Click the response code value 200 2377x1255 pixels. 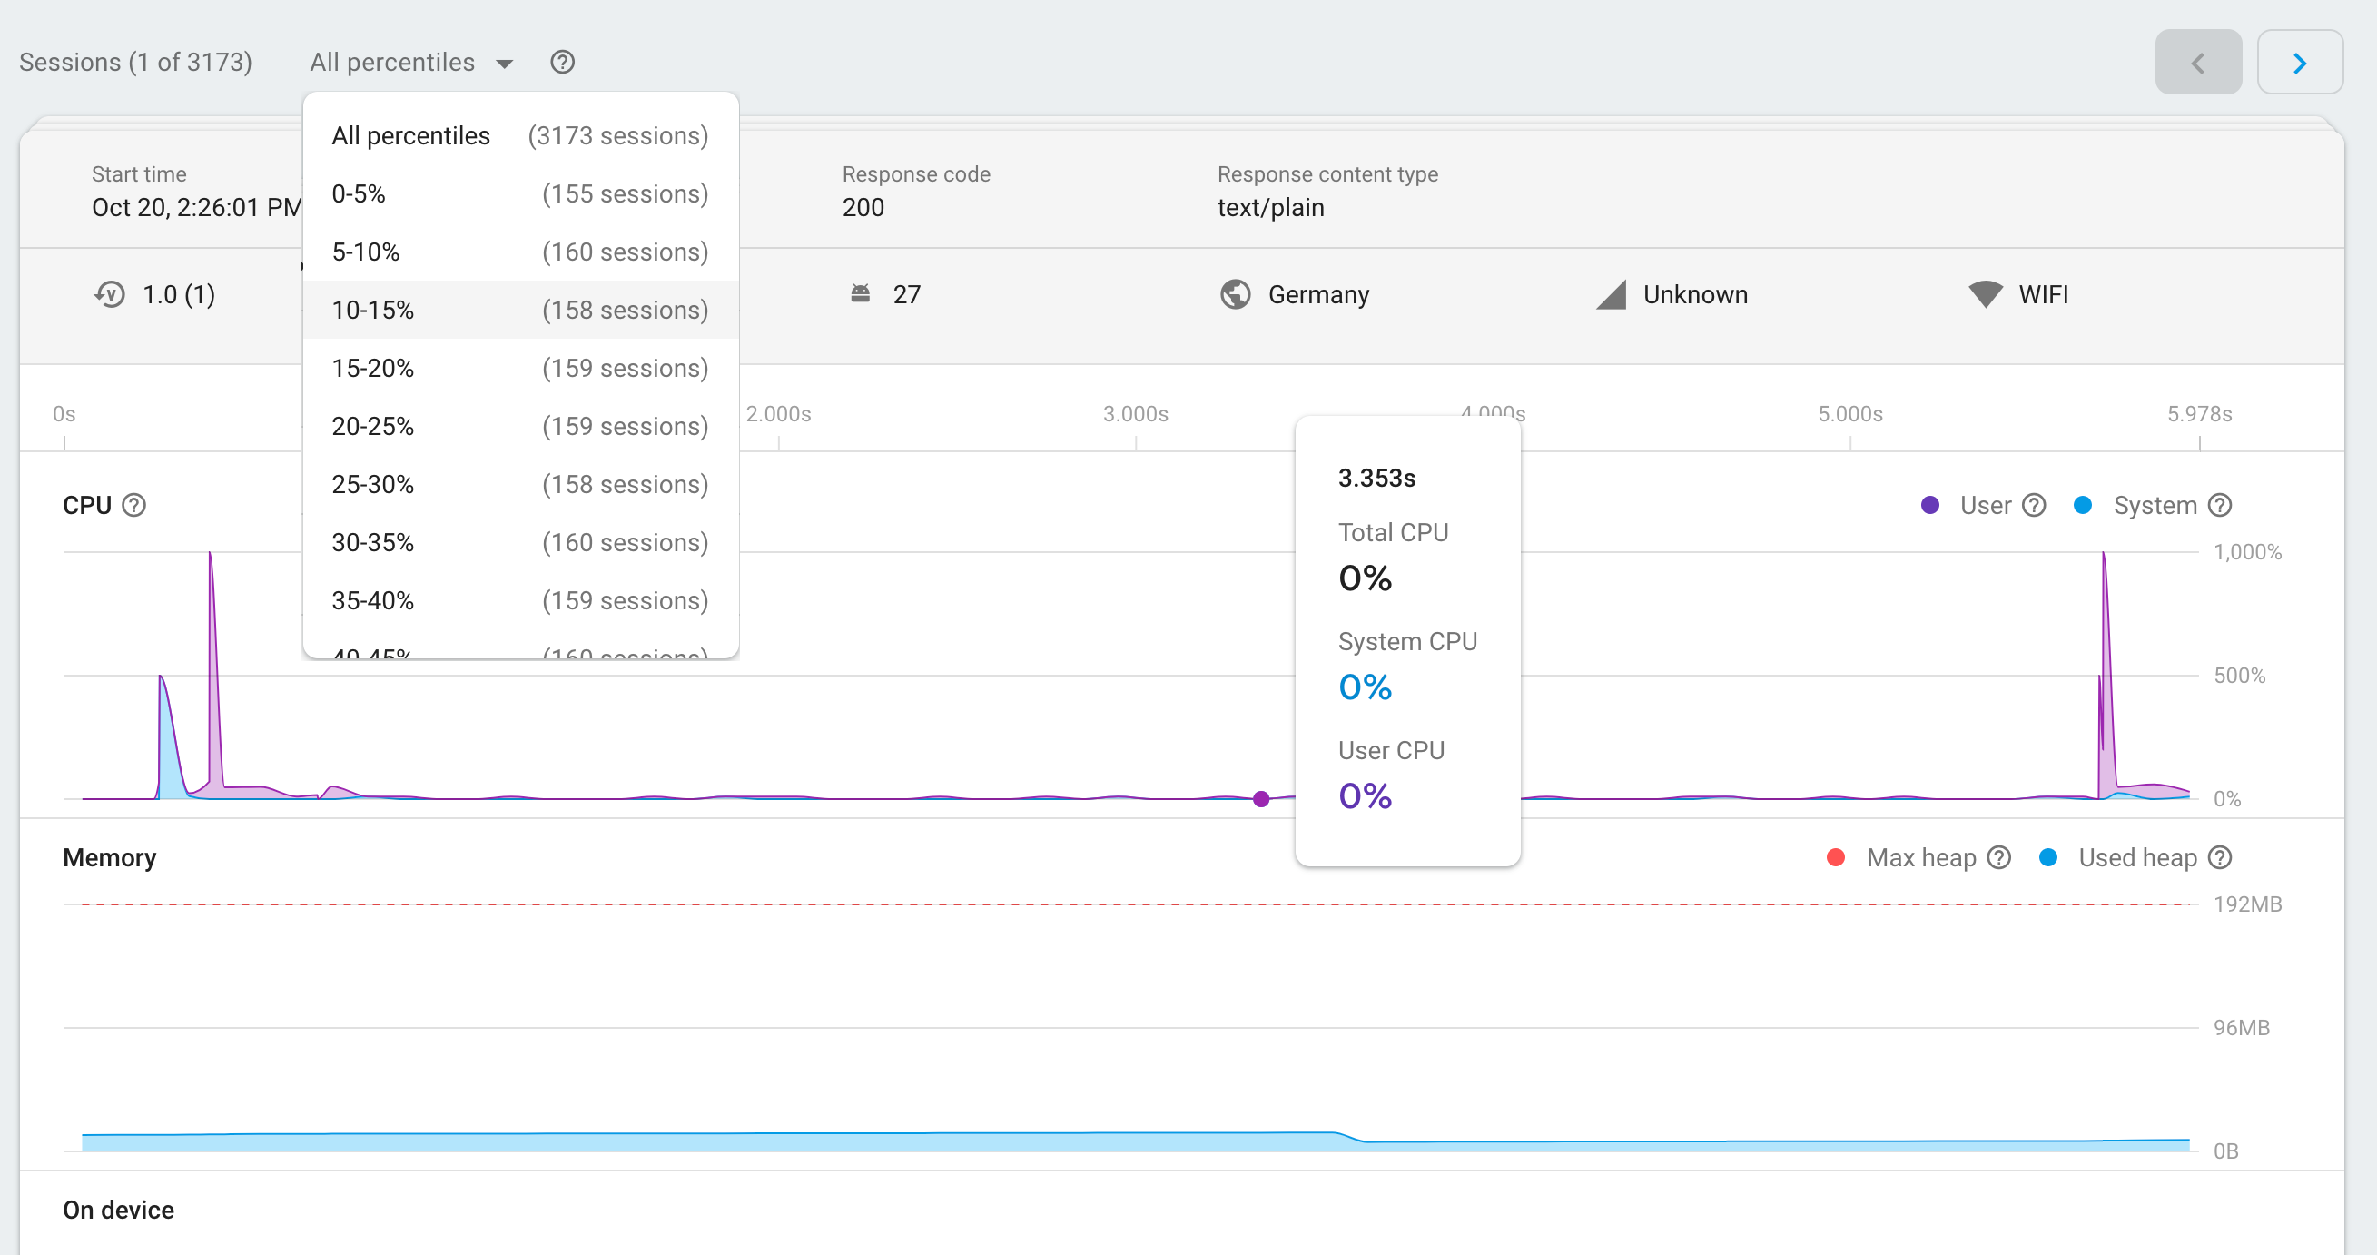coord(863,208)
